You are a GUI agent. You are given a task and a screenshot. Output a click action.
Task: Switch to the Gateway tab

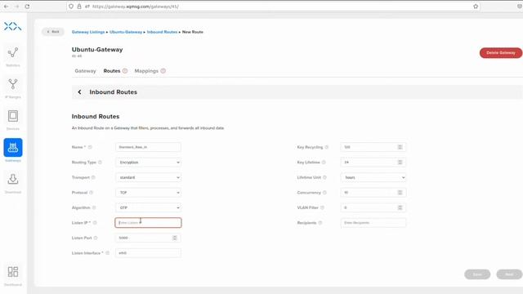pos(85,71)
